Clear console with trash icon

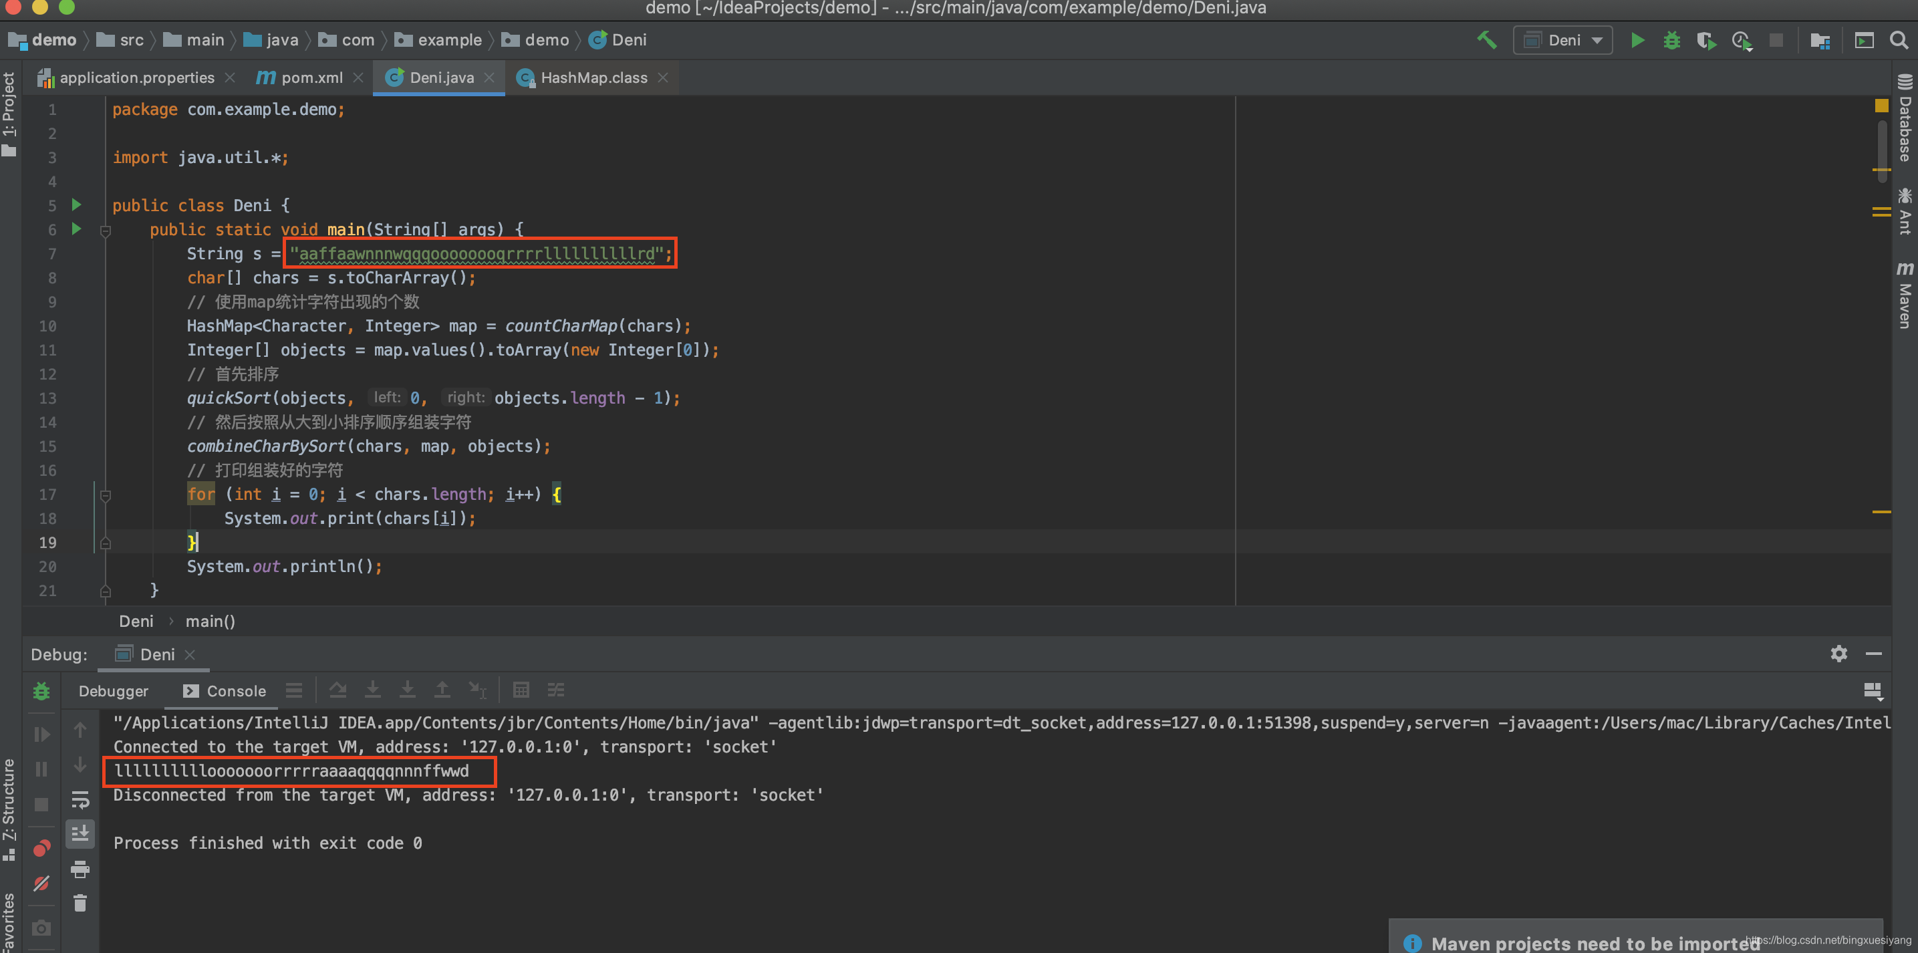[x=80, y=903]
